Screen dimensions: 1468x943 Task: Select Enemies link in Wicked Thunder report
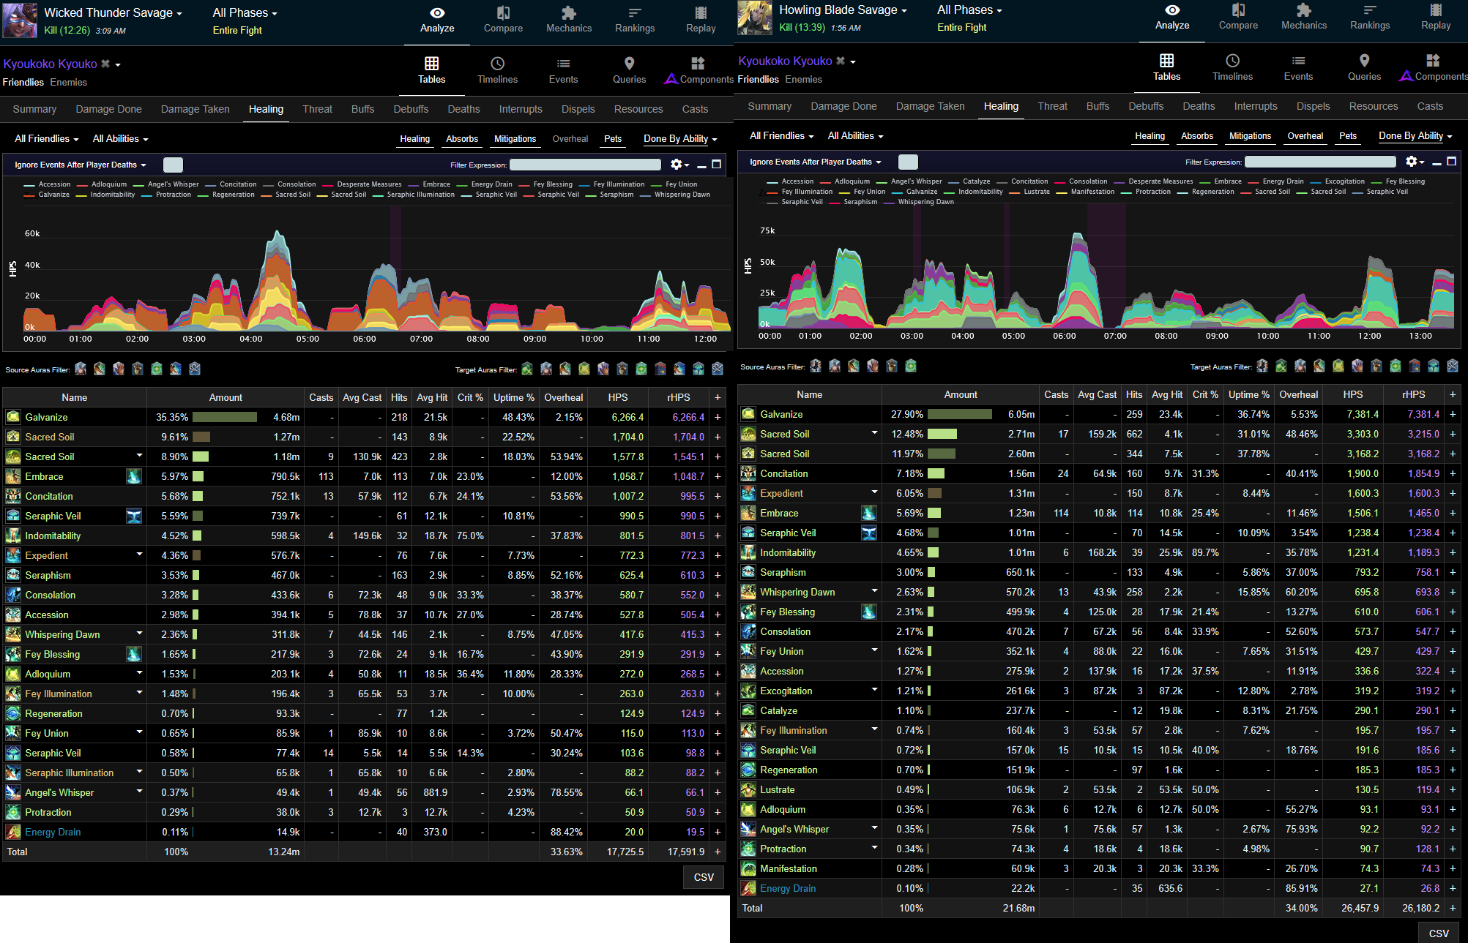(x=69, y=82)
